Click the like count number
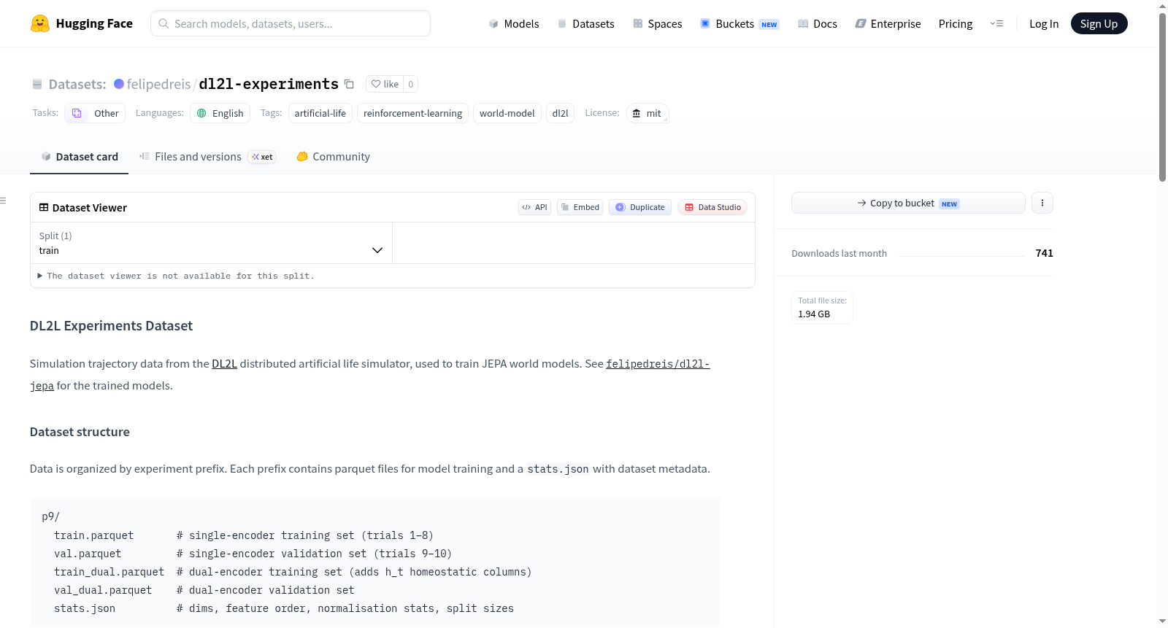The height and width of the screenshot is (628, 1168). pyautogui.click(x=411, y=84)
